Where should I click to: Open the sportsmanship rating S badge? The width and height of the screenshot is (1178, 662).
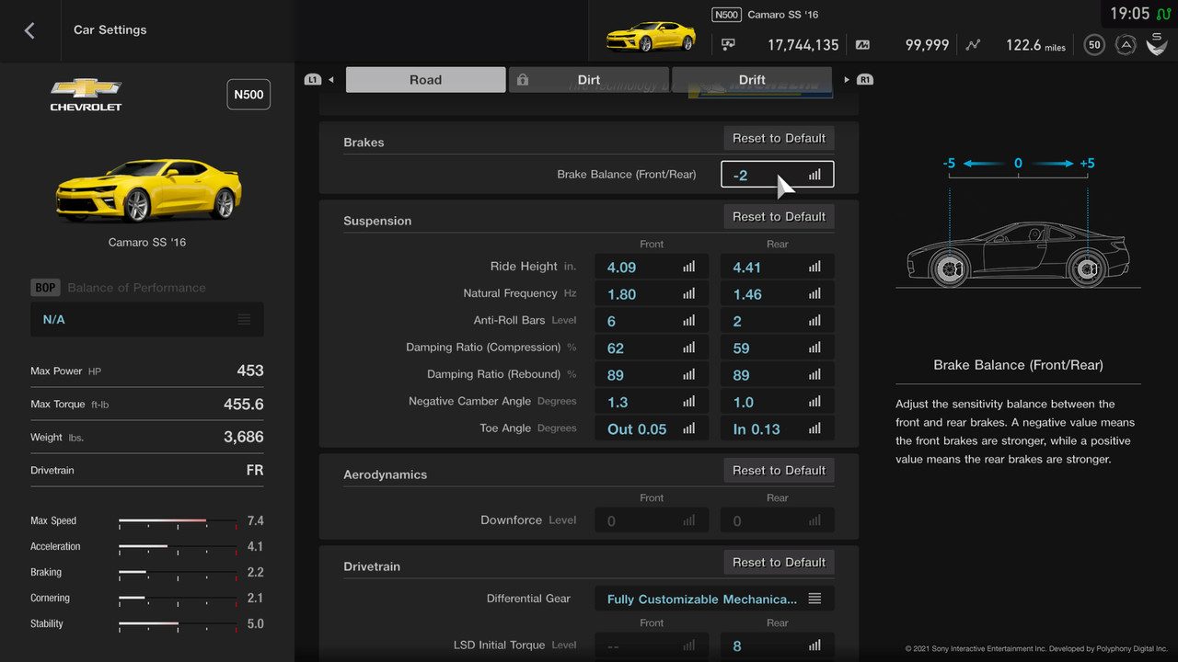pyautogui.click(x=1157, y=43)
